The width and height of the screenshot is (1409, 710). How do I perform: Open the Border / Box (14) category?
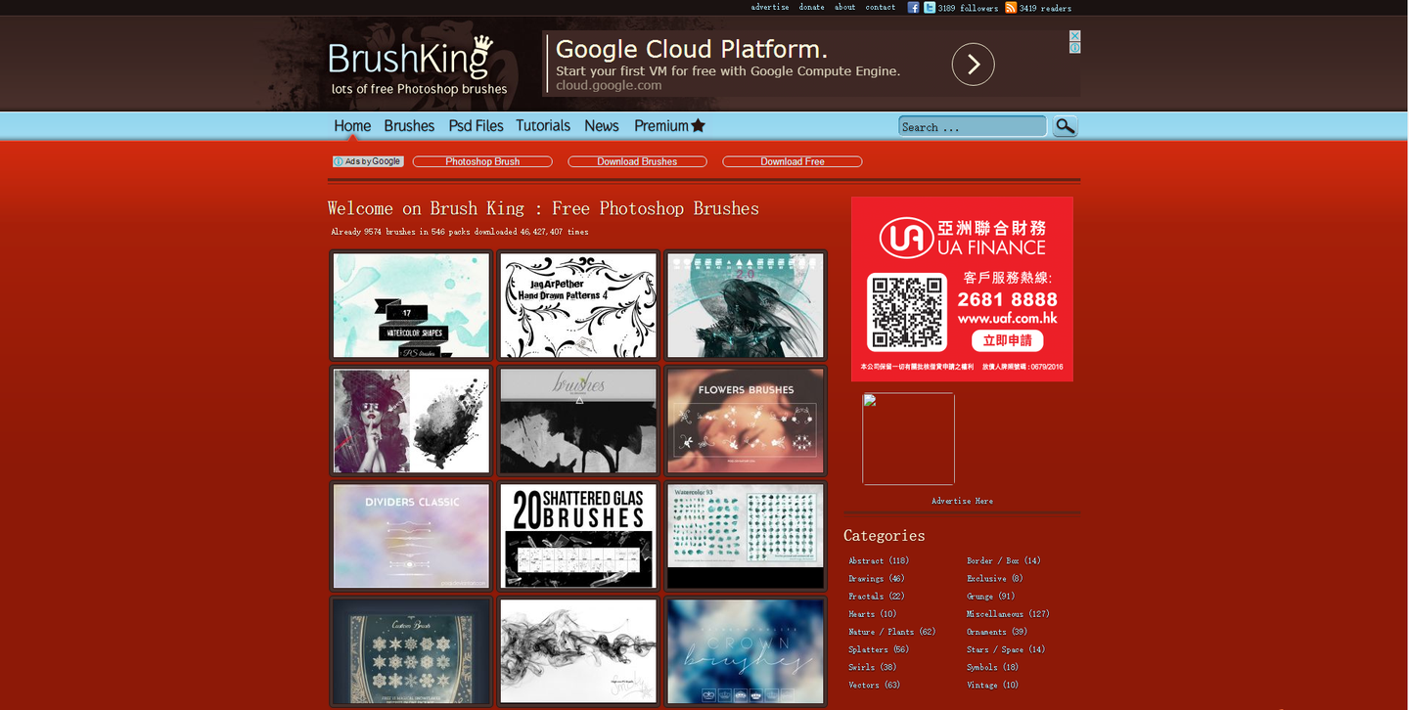[1004, 560]
